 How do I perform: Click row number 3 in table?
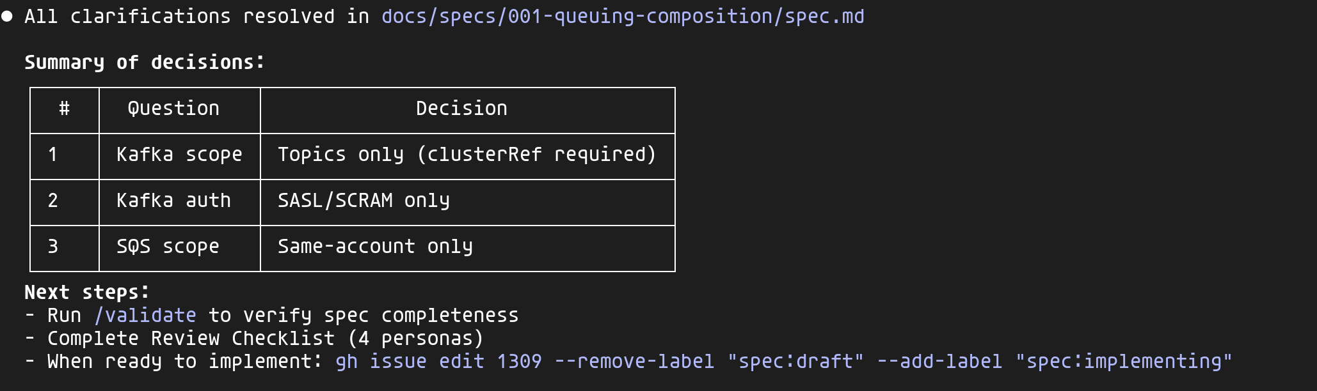point(53,247)
